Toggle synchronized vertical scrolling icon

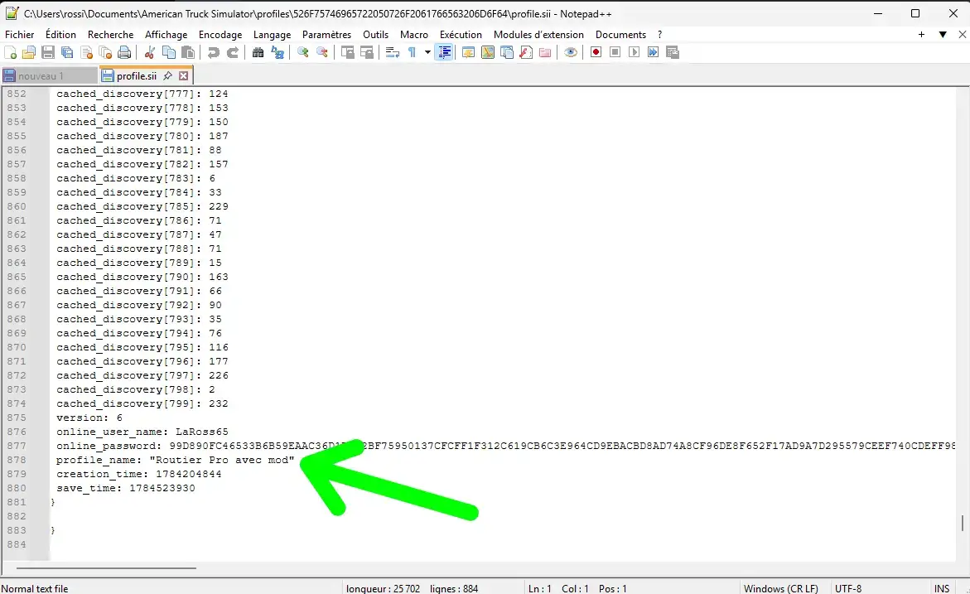(348, 52)
